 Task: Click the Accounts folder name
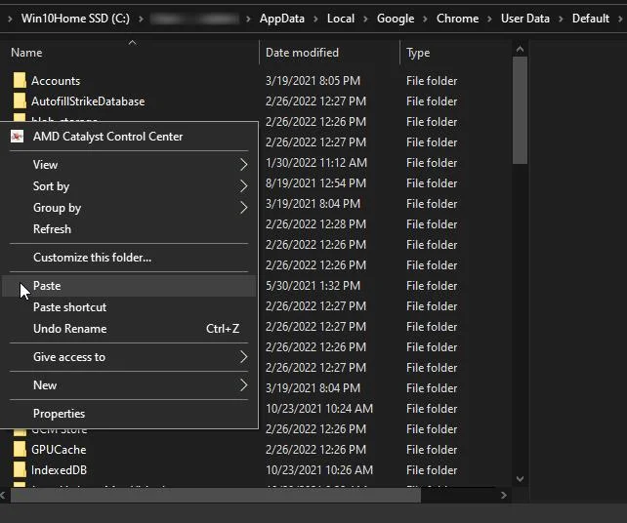coord(56,81)
